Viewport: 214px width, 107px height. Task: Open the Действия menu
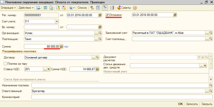click(x=26, y=8)
